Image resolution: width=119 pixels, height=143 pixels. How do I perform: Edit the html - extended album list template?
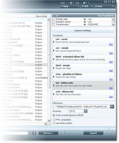coord(111,62)
